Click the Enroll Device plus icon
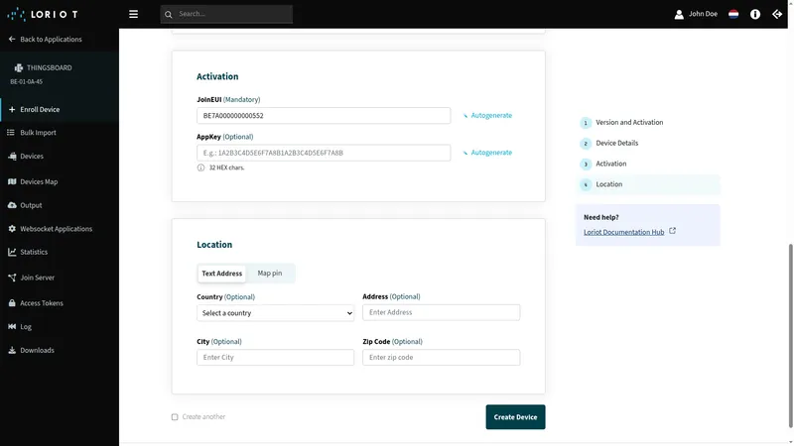This screenshot has height=446, width=794. click(x=12, y=109)
